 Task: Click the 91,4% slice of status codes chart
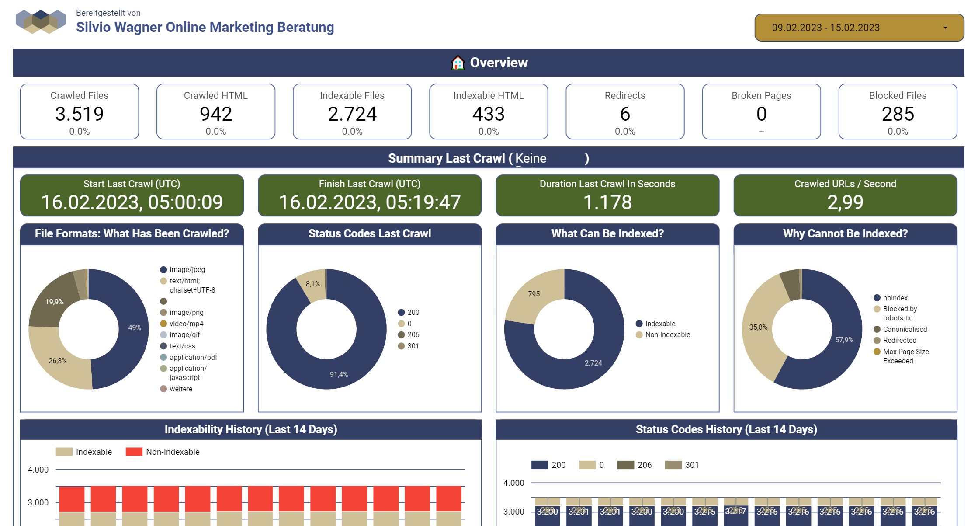click(339, 374)
